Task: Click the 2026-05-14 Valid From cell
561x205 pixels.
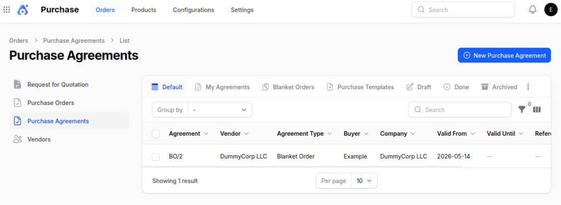Action: click(454, 156)
